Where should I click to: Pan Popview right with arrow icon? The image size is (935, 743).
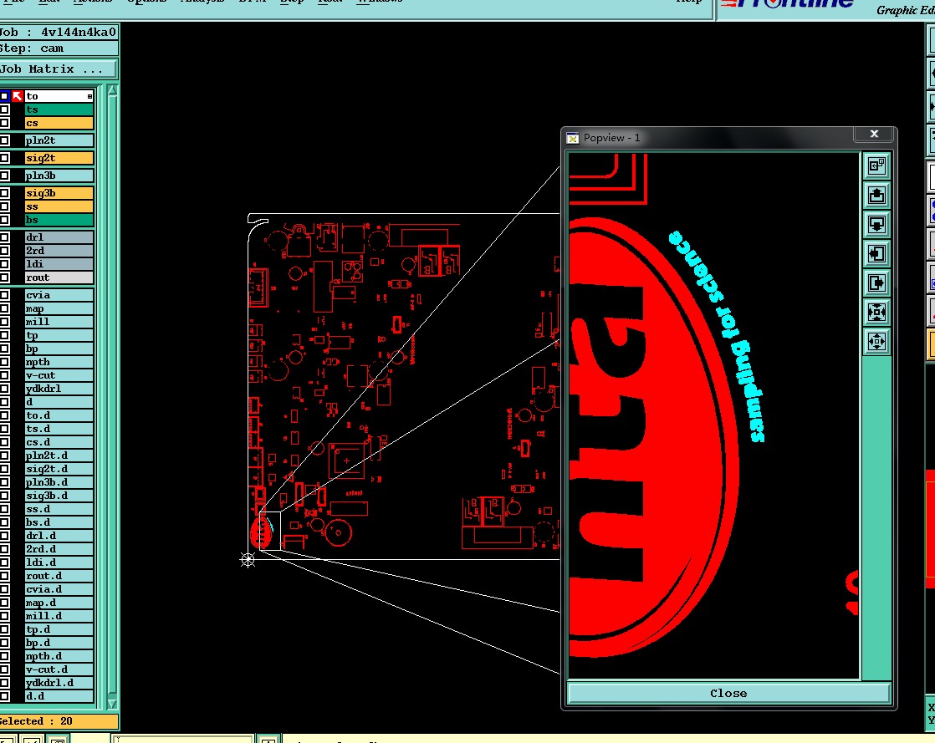coord(876,282)
